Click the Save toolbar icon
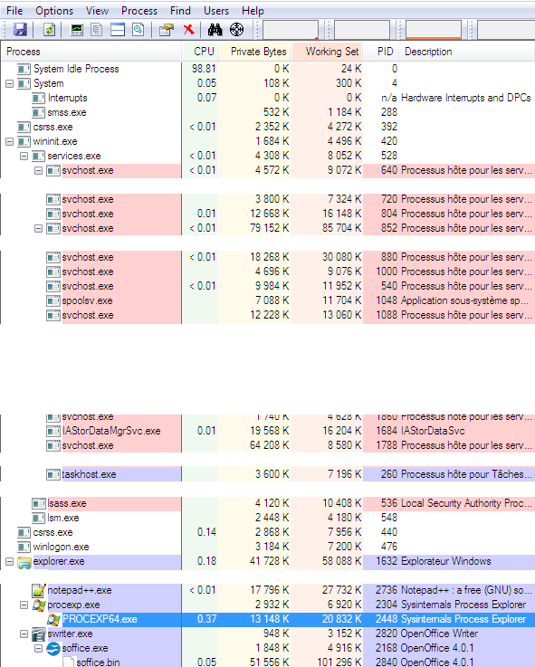Screen dimensions: 535x667 coord(20,30)
